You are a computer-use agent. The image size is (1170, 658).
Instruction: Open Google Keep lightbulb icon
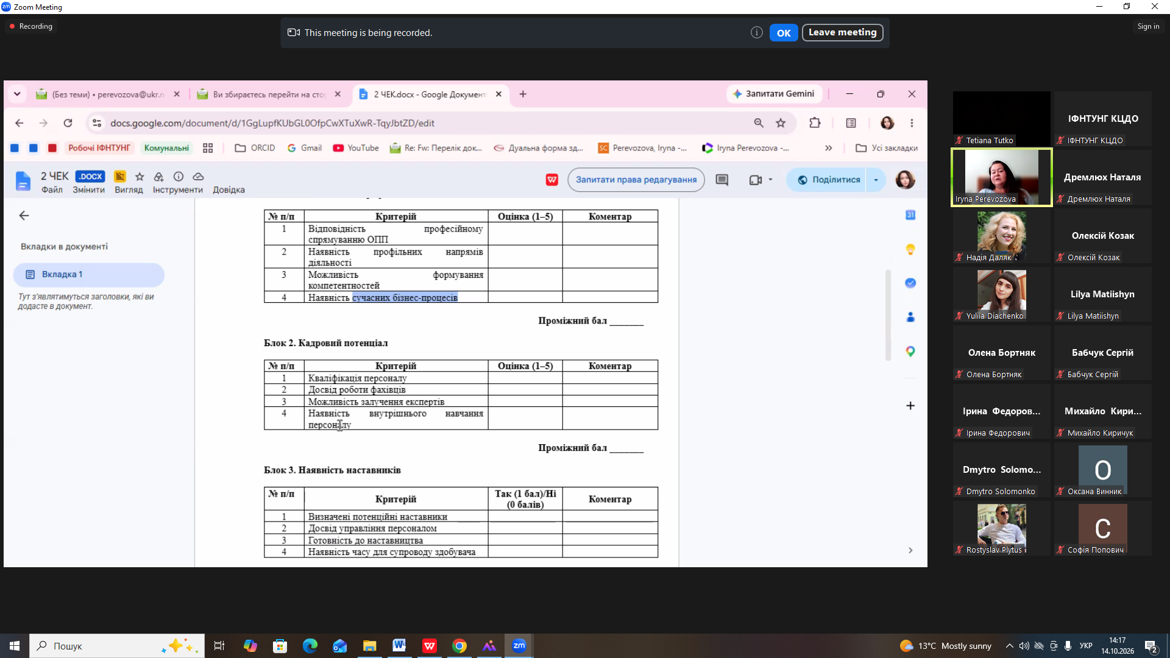(910, 249)
